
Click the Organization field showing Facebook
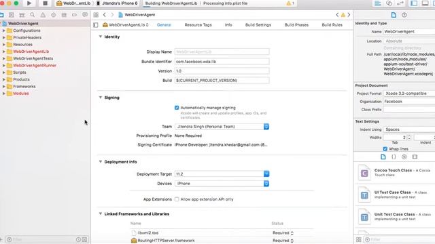409,102
